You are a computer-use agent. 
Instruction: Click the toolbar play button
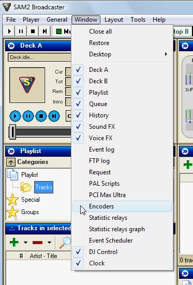click(x=9, y=32)
